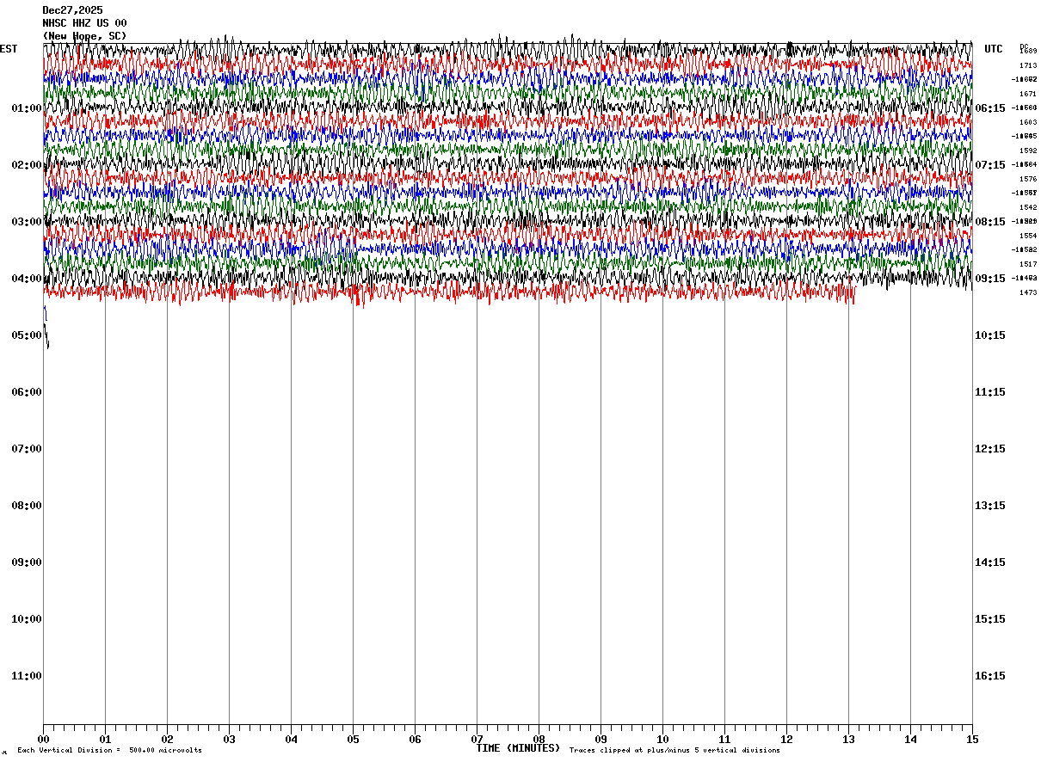Click the date label 'Dec27,2025'
1041x762 pixels.
[x=72, y=10]
